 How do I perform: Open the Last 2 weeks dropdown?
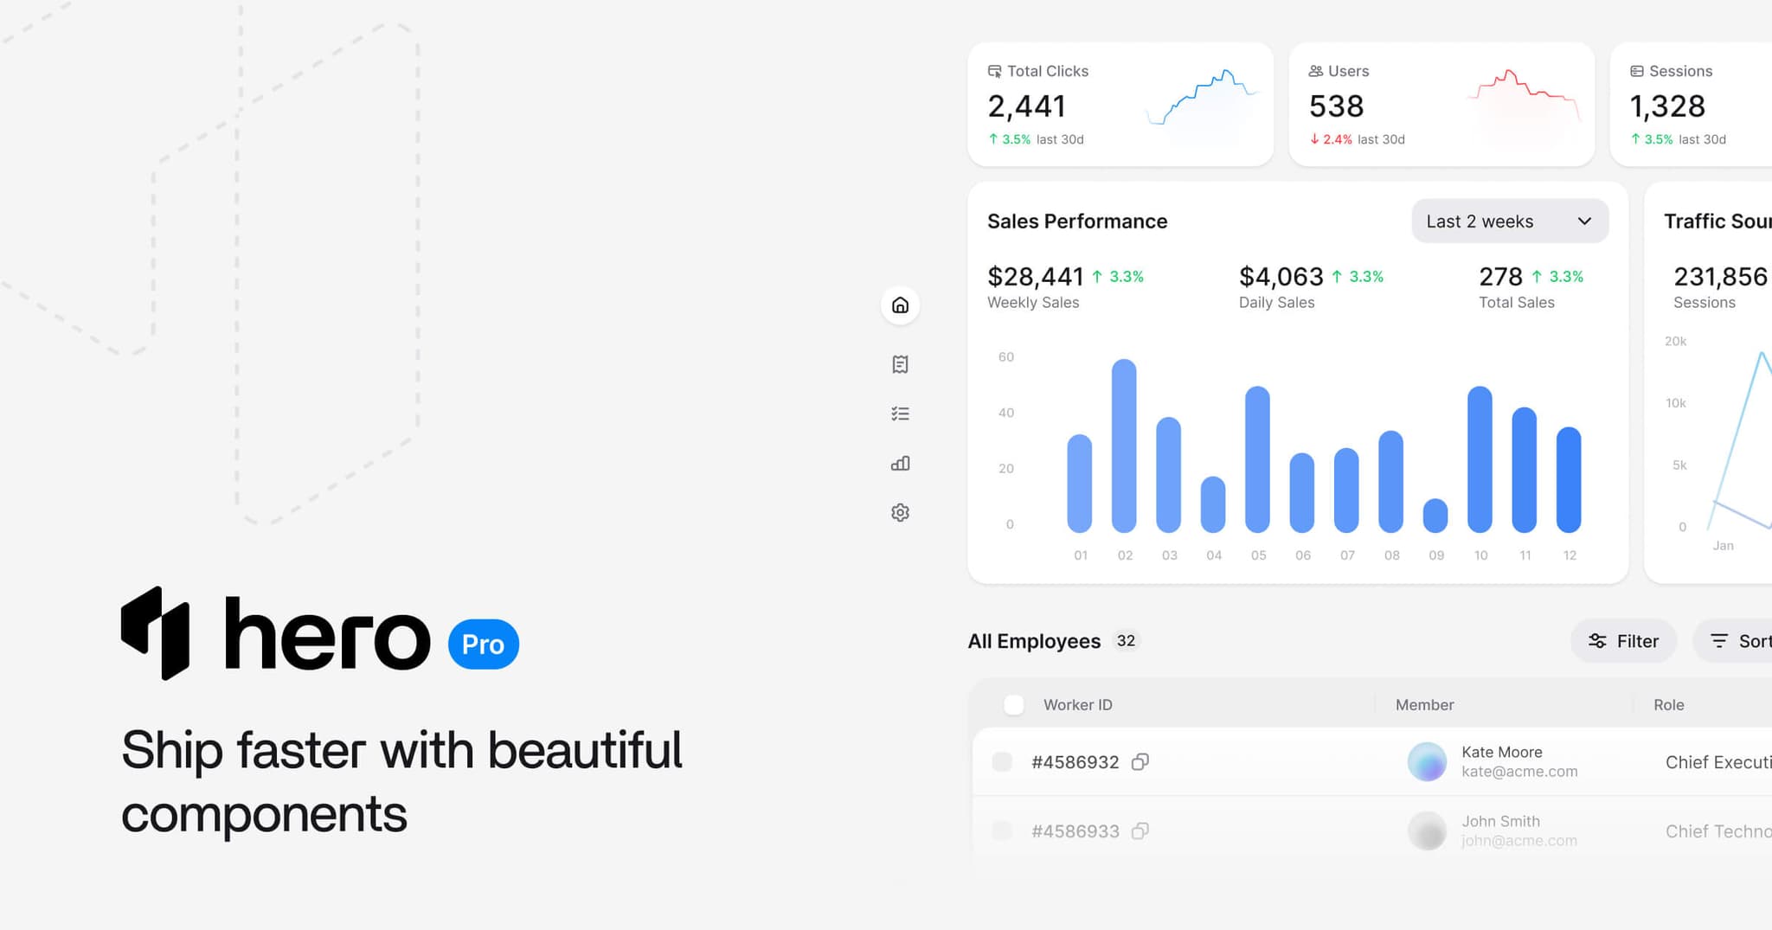1509,221
